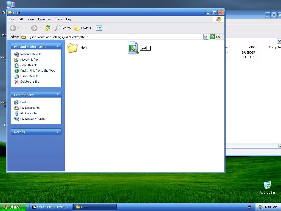Open My Network Places link
This screenshot has height=211, width=281.
(x=33, y=119)
